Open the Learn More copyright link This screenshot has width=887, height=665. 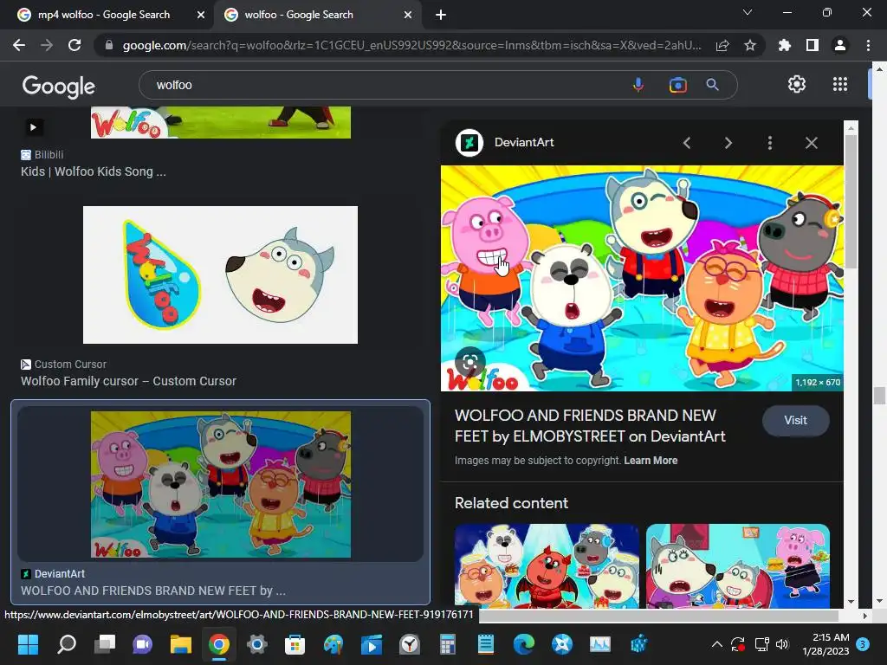[651, 461]
